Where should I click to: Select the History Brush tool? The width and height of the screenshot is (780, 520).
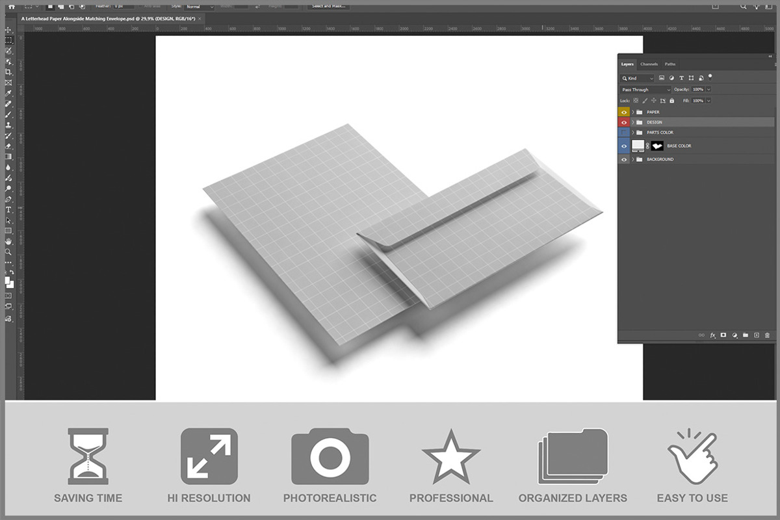coord(9,135)
